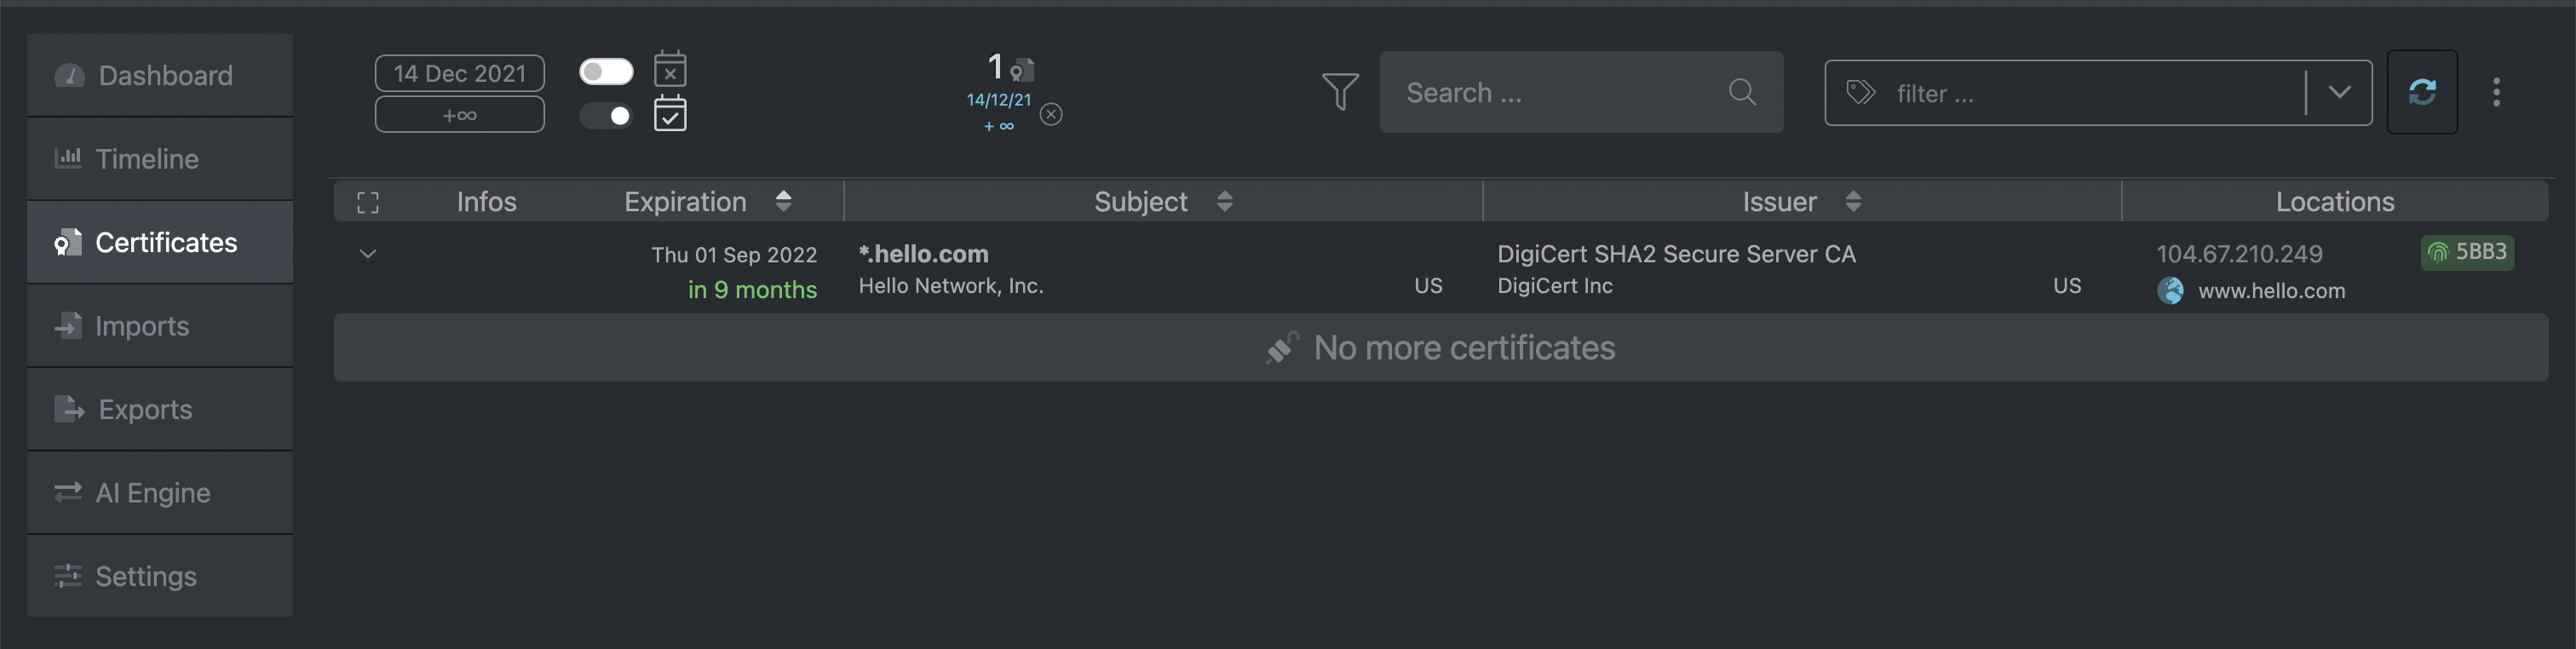Toggle the expired certificates switch
This screenshot has height=649, width=2576.
(x=606, y=71)
